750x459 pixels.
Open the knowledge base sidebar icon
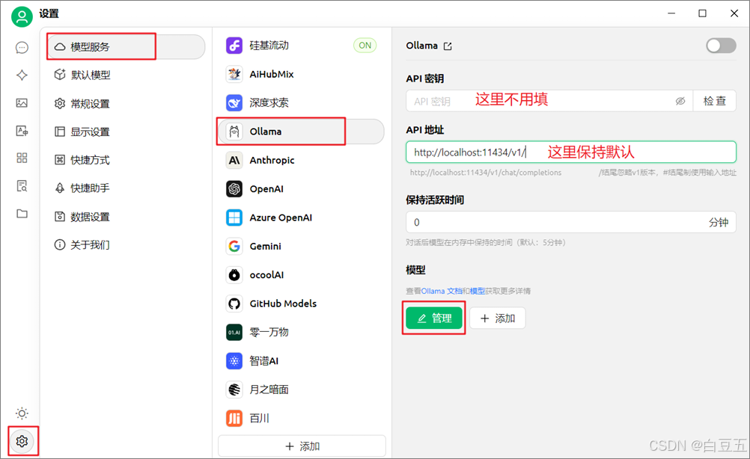tap(22, 186)
